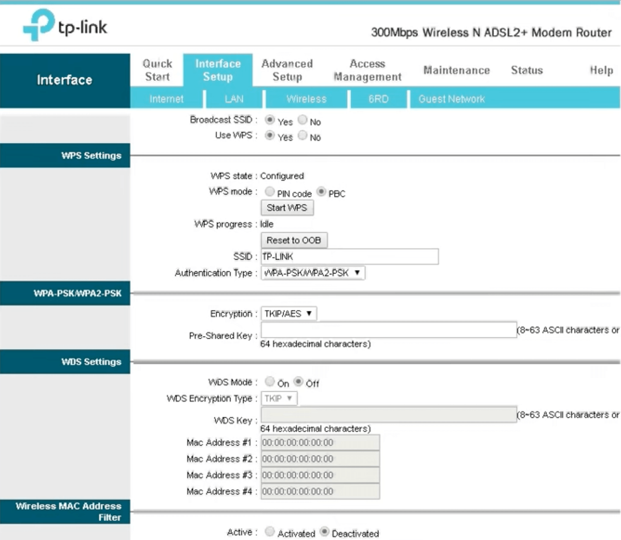
Task: Click the Pre-Shared Key input field
Action: coord(388,330)
